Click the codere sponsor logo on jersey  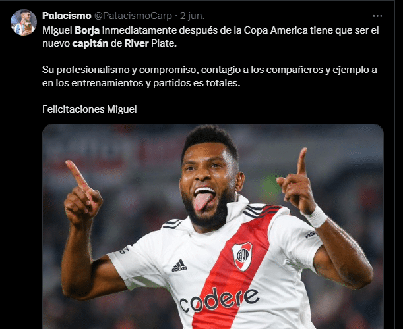coord(219,299)
